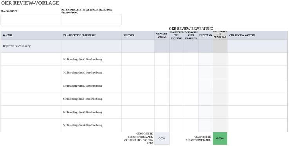Select the O – ZIEL cell beside Schlüsselergebnis 2
289x146 pixels.
[x=31, y=72]
